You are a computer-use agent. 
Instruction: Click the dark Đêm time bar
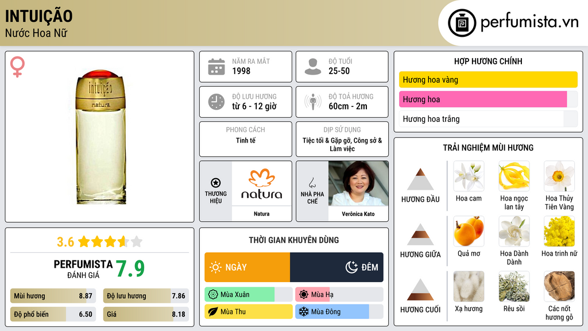coord(336,267)
